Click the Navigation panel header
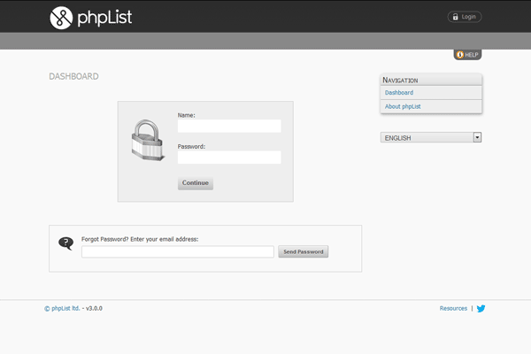 [x=431, y=80]
